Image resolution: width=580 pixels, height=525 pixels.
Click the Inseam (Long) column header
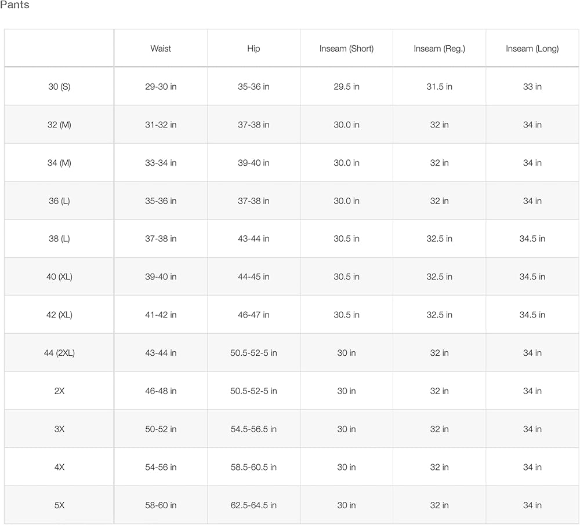[x=532, y=49]
